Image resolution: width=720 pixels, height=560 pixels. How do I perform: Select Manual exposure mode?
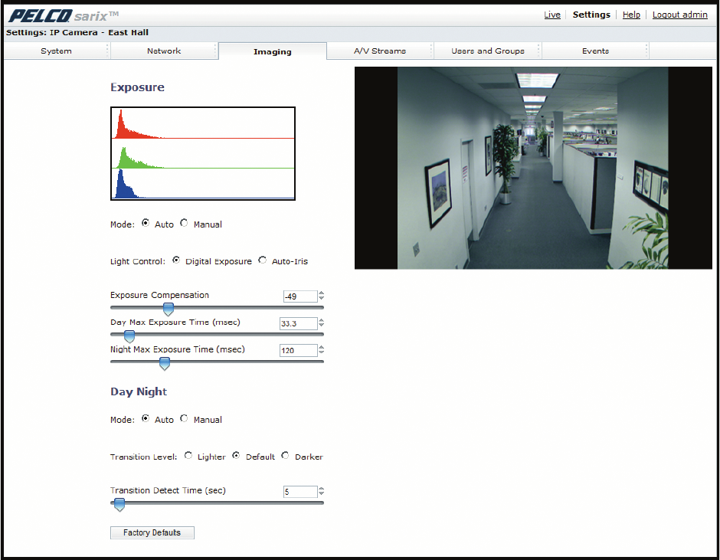coord(184,224)
